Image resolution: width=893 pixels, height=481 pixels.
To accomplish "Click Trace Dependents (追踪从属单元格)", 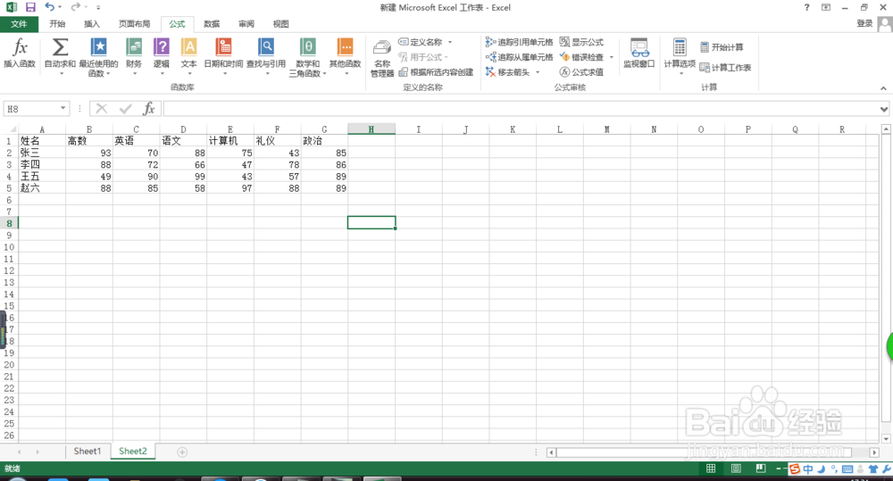I will (519, 57).
